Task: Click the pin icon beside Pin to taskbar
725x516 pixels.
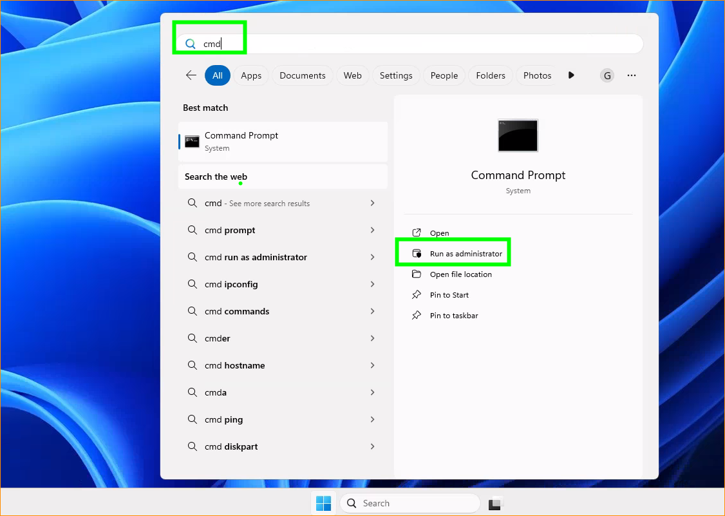Action: [417, 316]
